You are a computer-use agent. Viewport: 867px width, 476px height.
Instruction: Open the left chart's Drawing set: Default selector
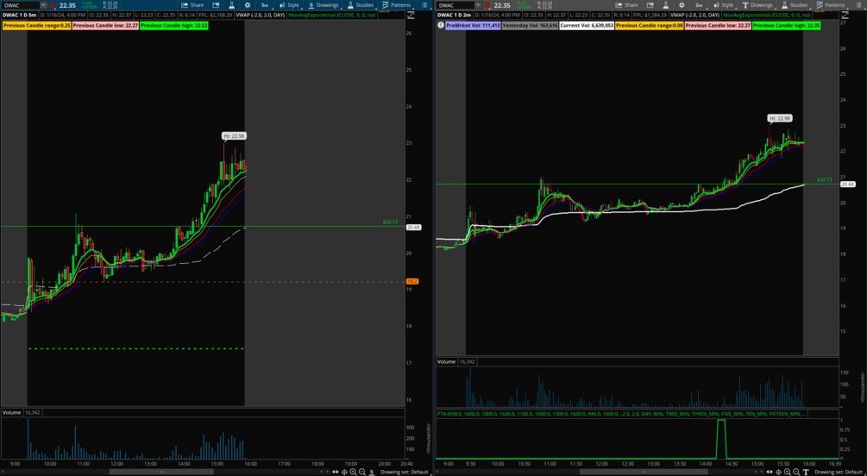[405, 473]
